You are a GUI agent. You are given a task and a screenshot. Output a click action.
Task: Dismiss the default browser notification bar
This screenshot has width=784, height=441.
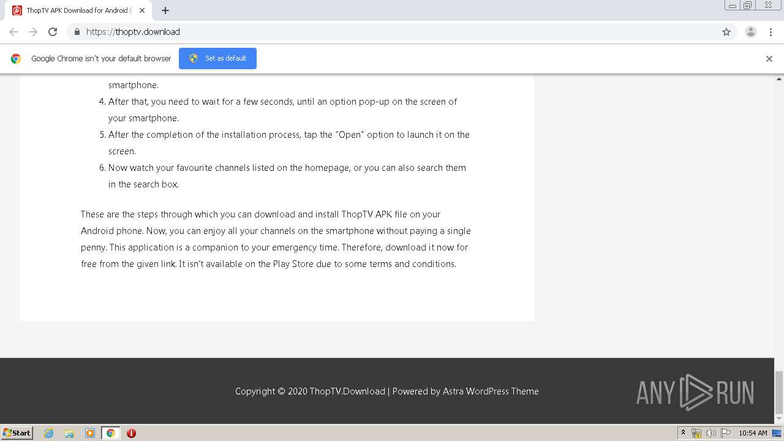769,59
